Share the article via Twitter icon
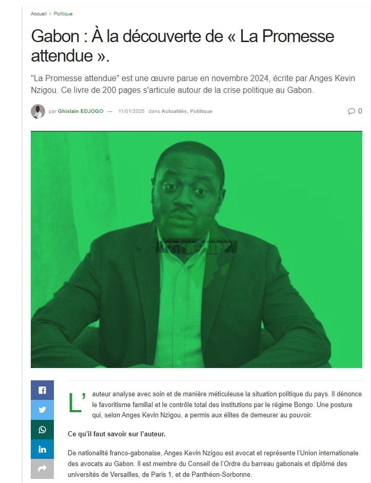 [x=42, y=410]
